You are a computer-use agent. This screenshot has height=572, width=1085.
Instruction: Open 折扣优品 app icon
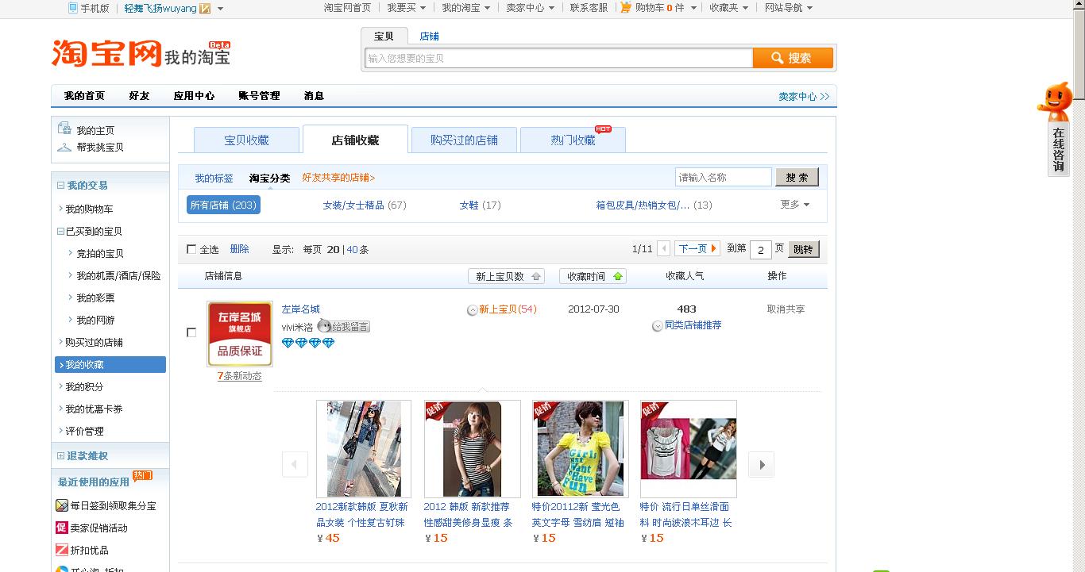[62, 550]
